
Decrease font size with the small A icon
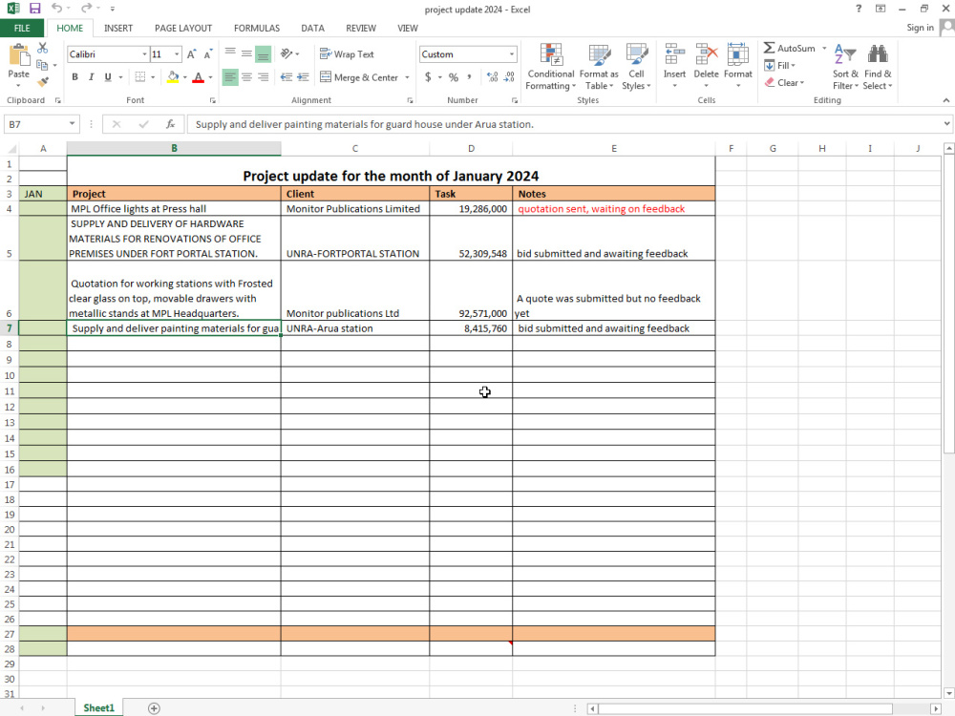[207, 54]
